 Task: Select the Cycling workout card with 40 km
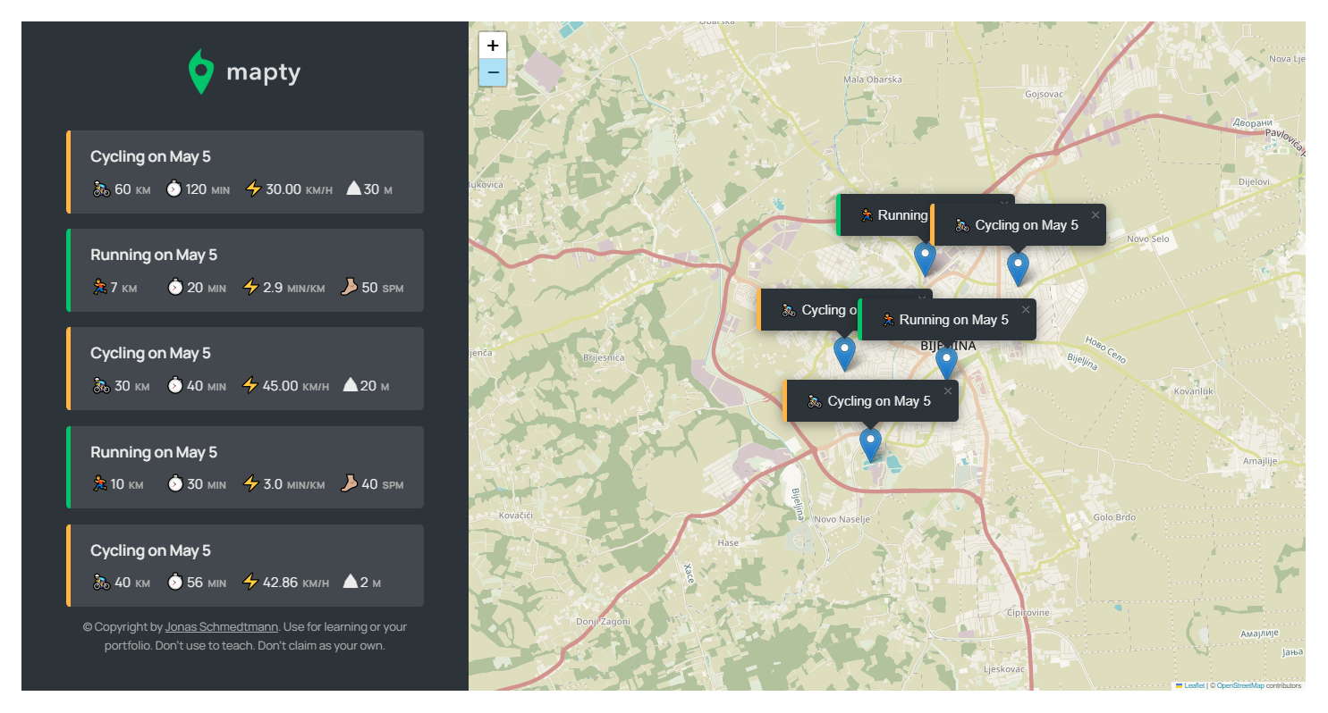tap(245, 566)
